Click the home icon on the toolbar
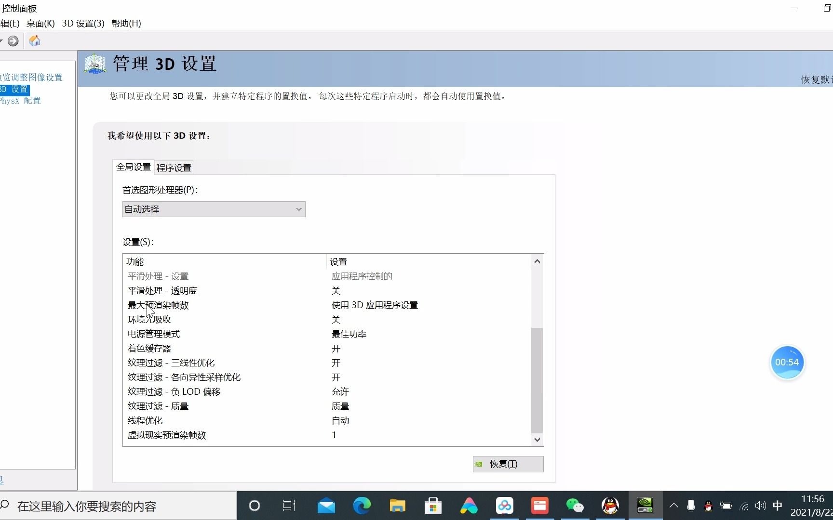 (x=34, y=41)
